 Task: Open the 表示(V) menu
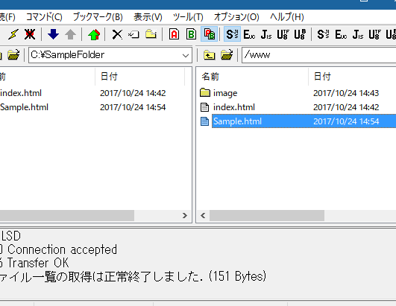tap(148, 17)
